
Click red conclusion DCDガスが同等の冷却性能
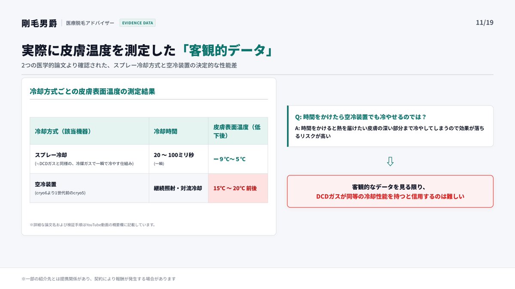390,197
